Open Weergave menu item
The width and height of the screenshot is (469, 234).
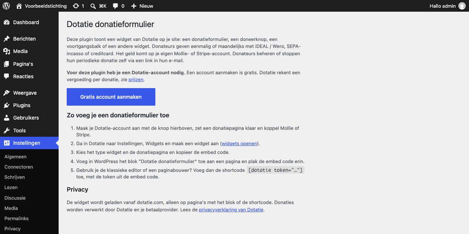[29, 93]
